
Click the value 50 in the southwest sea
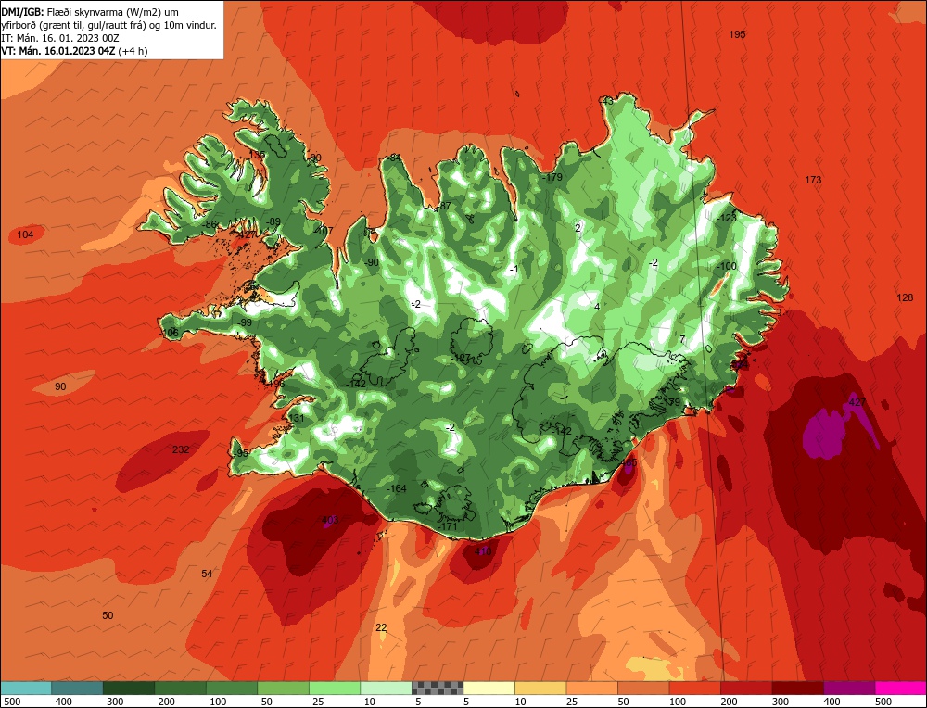[108, 615]
